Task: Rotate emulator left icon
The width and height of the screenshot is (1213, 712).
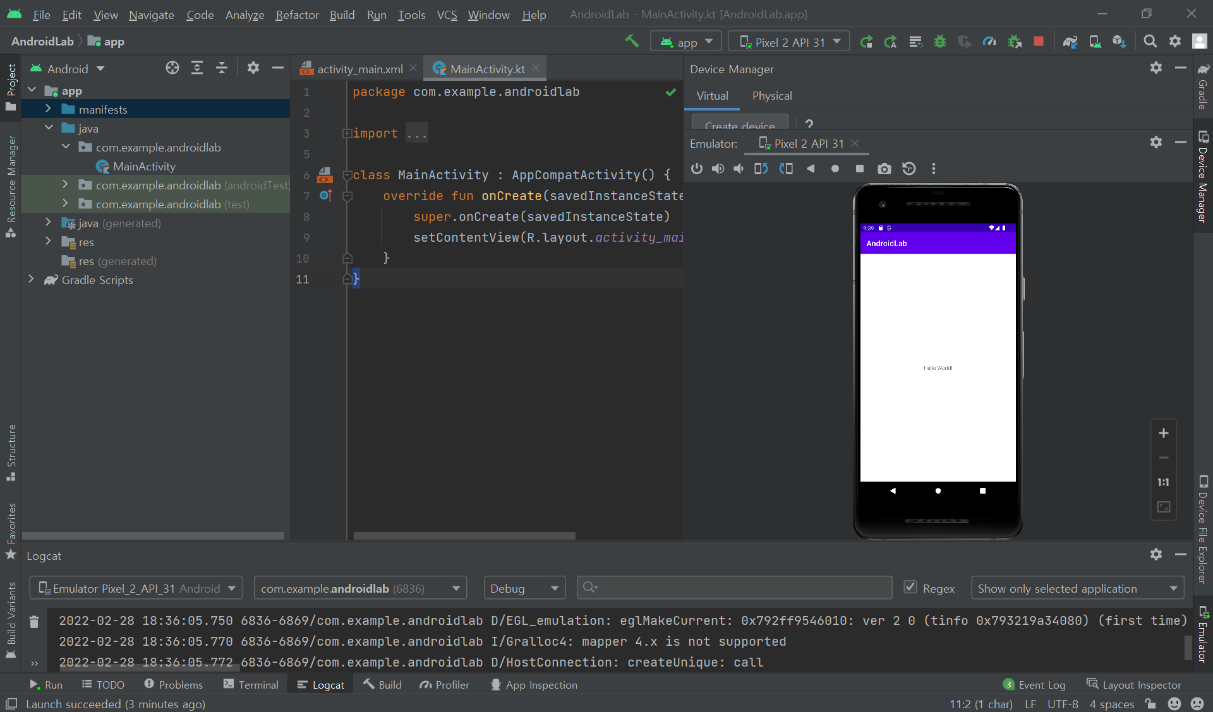Action: click(761, 169)
